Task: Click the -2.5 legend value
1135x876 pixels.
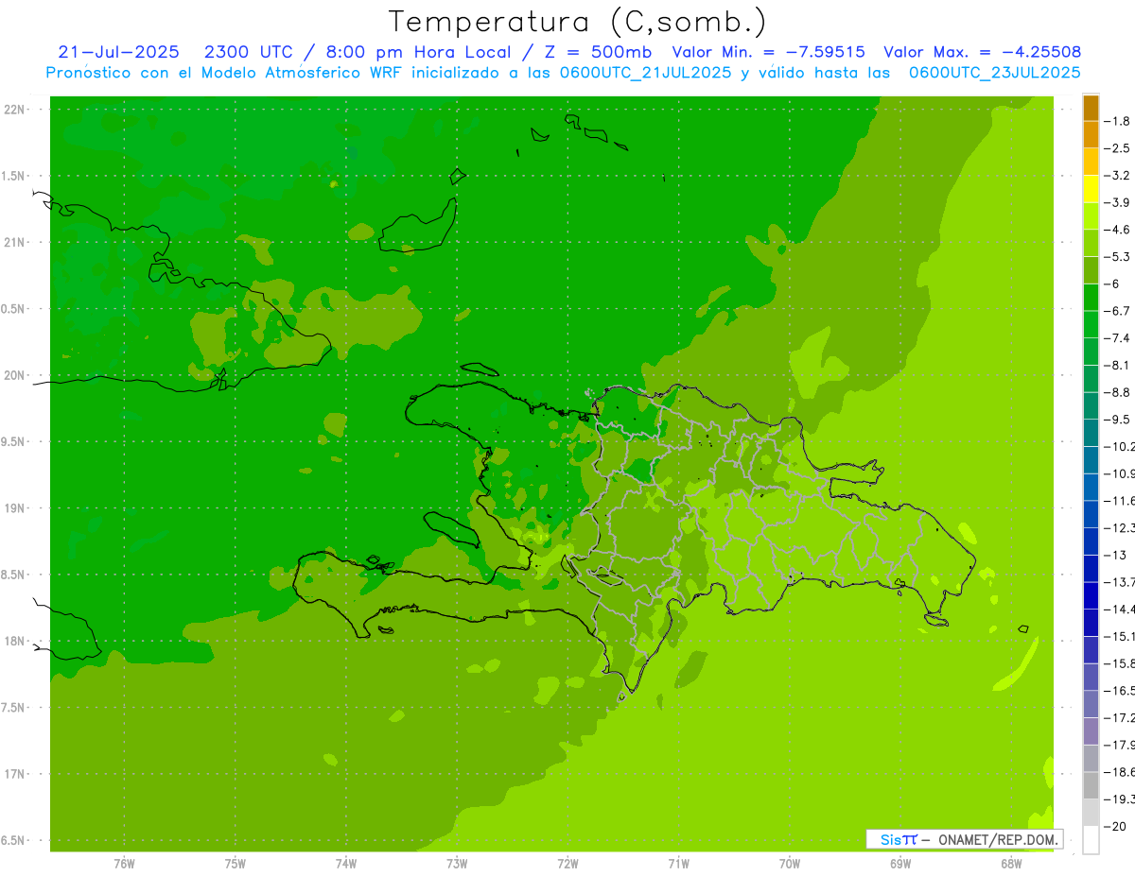Action: coord(1119,148)
